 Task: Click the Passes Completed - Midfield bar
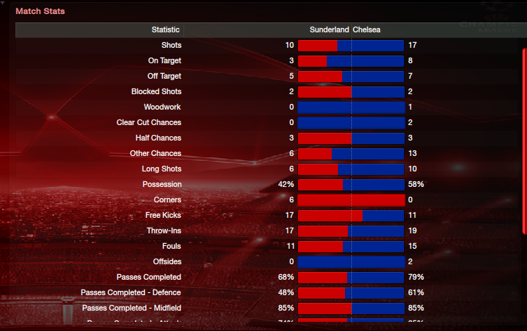coord(351,308)
